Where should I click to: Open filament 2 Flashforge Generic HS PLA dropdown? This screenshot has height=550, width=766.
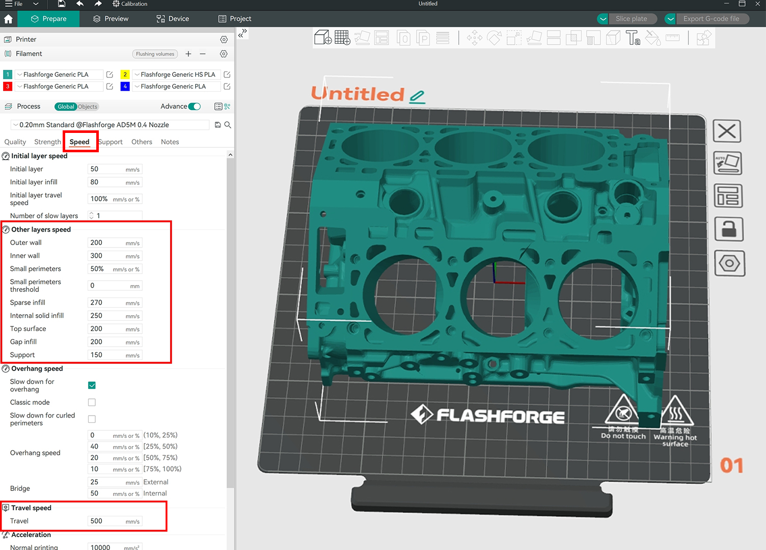pyautogui.click(x=177, y=74)
